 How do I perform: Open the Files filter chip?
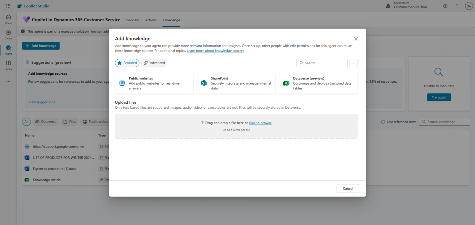(69, 122)
